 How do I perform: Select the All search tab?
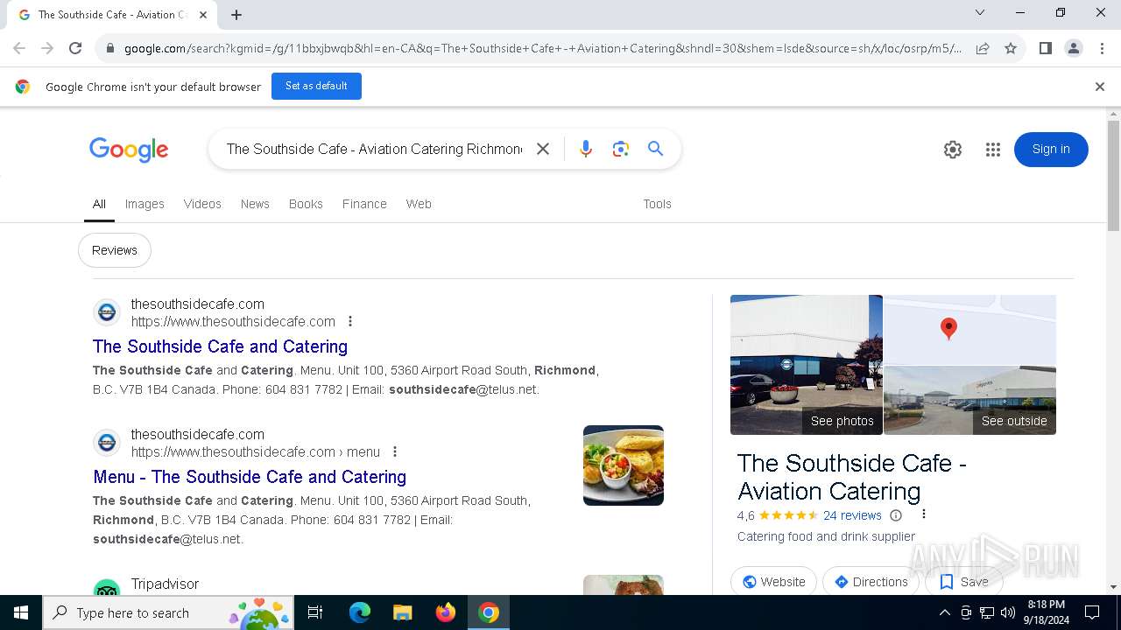click(x=99, y=204)
